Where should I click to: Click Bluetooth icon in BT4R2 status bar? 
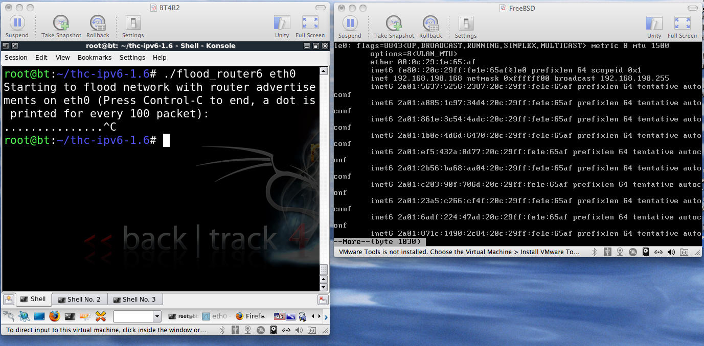(x=222, y=330)
